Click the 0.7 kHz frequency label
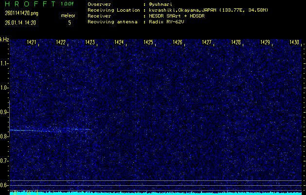The height and width of the screenshot is (195, 306). [x=4, y=161]
